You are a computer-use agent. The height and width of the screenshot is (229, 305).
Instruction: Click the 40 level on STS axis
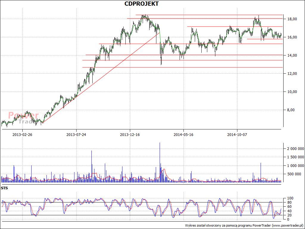pyautogui.click(x=290, y=211)
